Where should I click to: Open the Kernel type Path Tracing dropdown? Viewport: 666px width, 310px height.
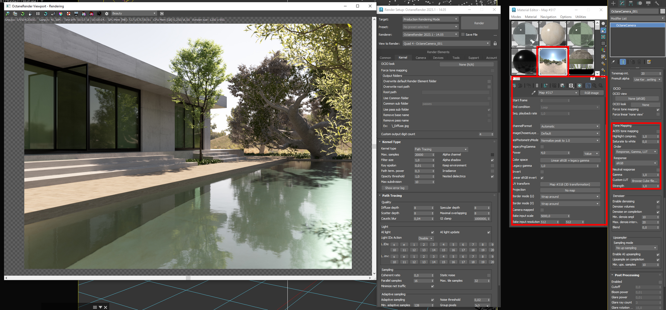click(441, 149)
